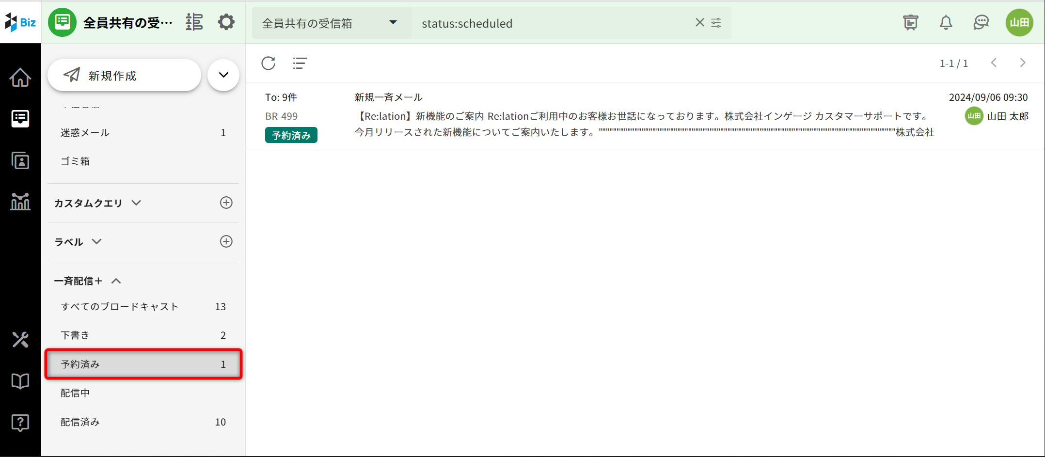
Task: Add a new label with plus icon
Action: 226,242
